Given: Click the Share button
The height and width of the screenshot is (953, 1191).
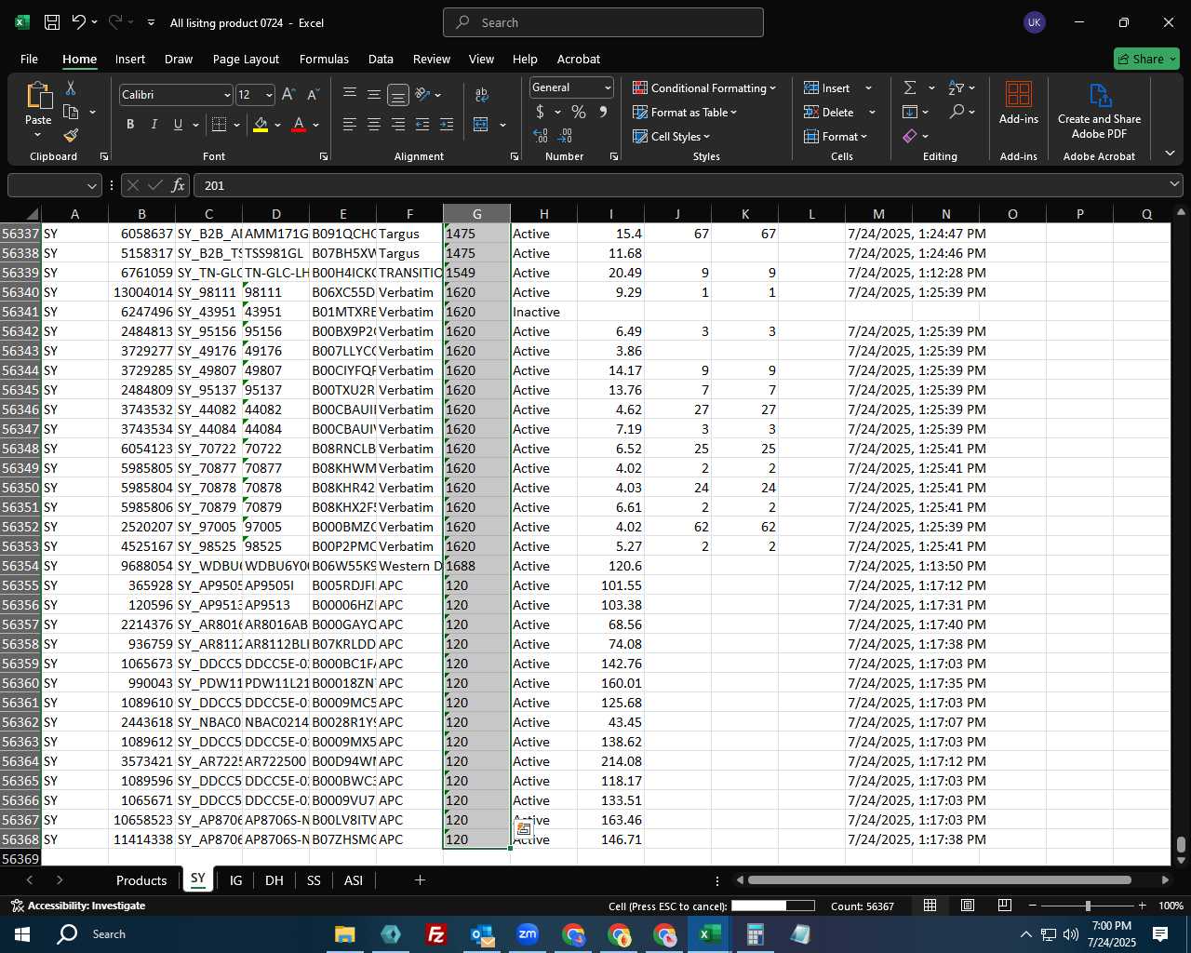Looking at the screenshot, I should (1146, 59).
